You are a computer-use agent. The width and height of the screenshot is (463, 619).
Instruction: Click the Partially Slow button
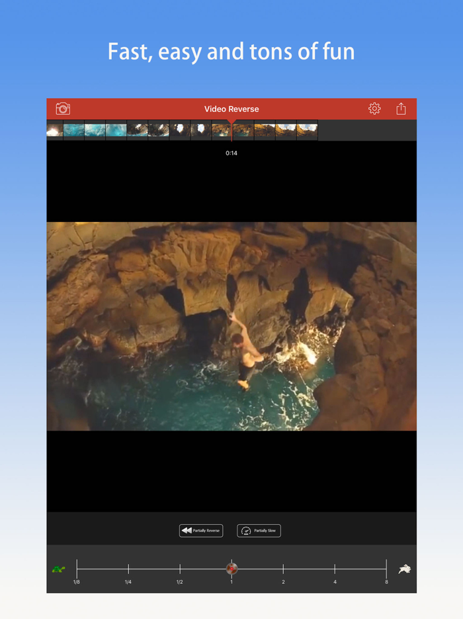(259, 531)
